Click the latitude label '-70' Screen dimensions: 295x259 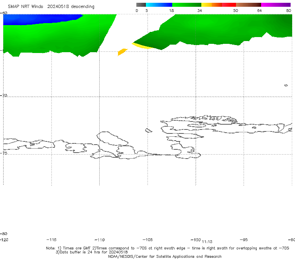(4, 96)
